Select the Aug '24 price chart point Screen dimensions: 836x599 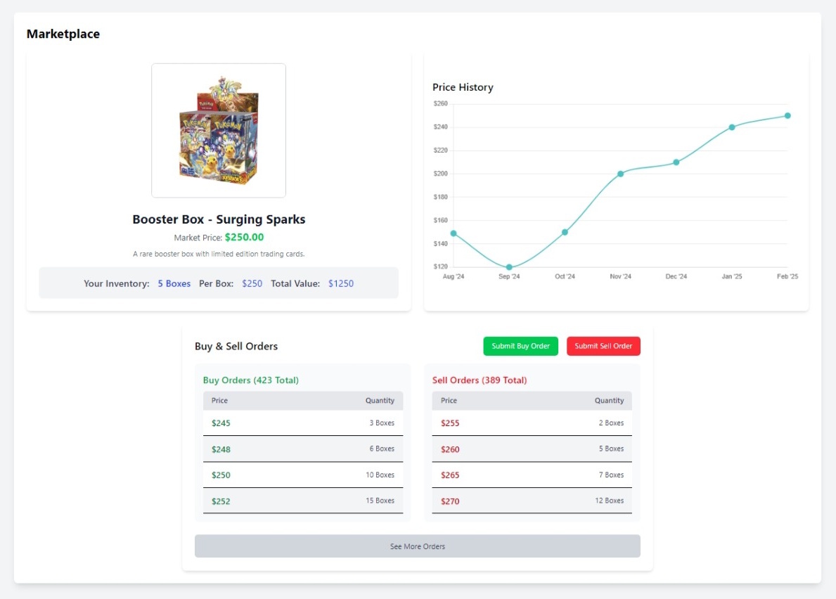454,233
